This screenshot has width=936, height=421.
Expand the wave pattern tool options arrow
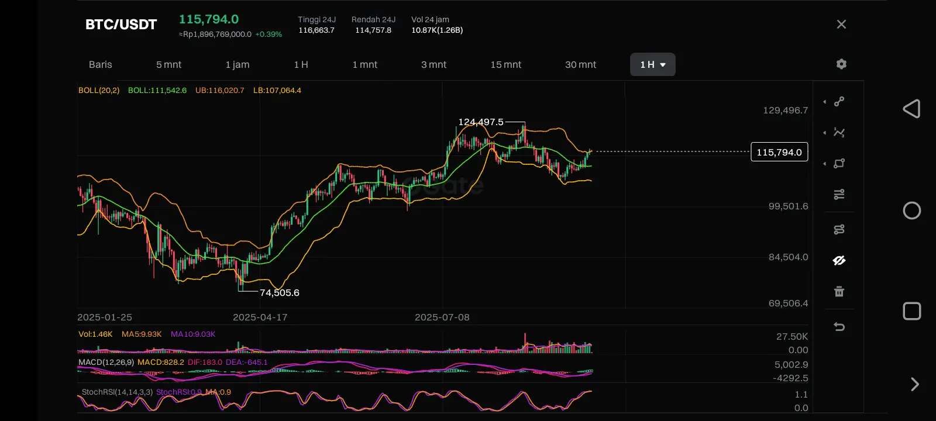click(825, 133)
